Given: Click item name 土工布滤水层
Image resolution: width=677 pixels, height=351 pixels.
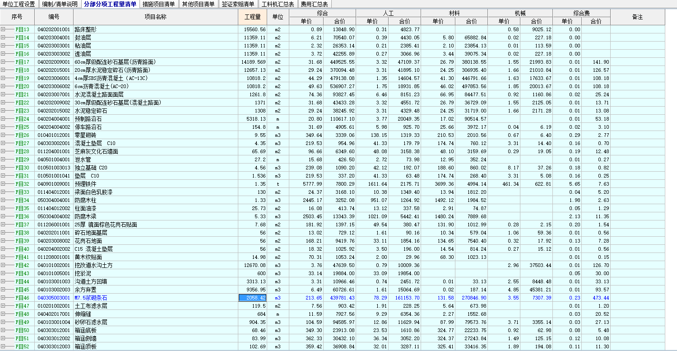Looking at the screenshot, I should click(x=91, y=306).
